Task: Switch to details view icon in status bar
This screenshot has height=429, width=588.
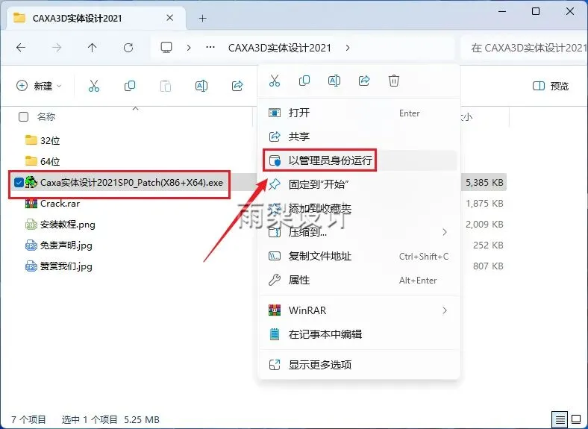Action: point(560,419)
